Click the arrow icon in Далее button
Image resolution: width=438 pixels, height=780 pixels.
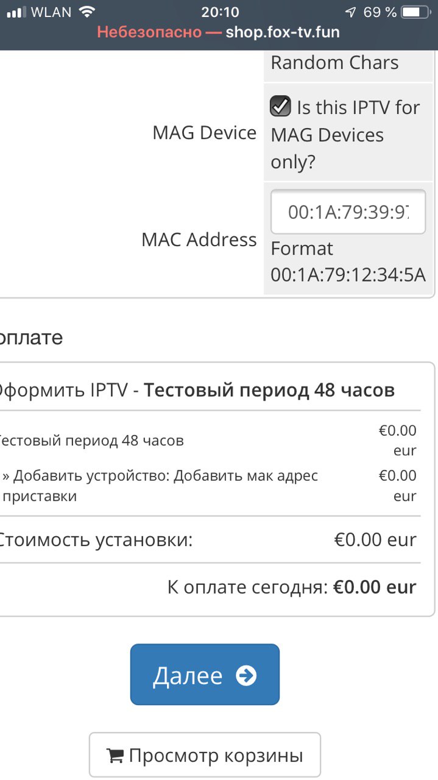pyautogui.click(x=246, y=675)
